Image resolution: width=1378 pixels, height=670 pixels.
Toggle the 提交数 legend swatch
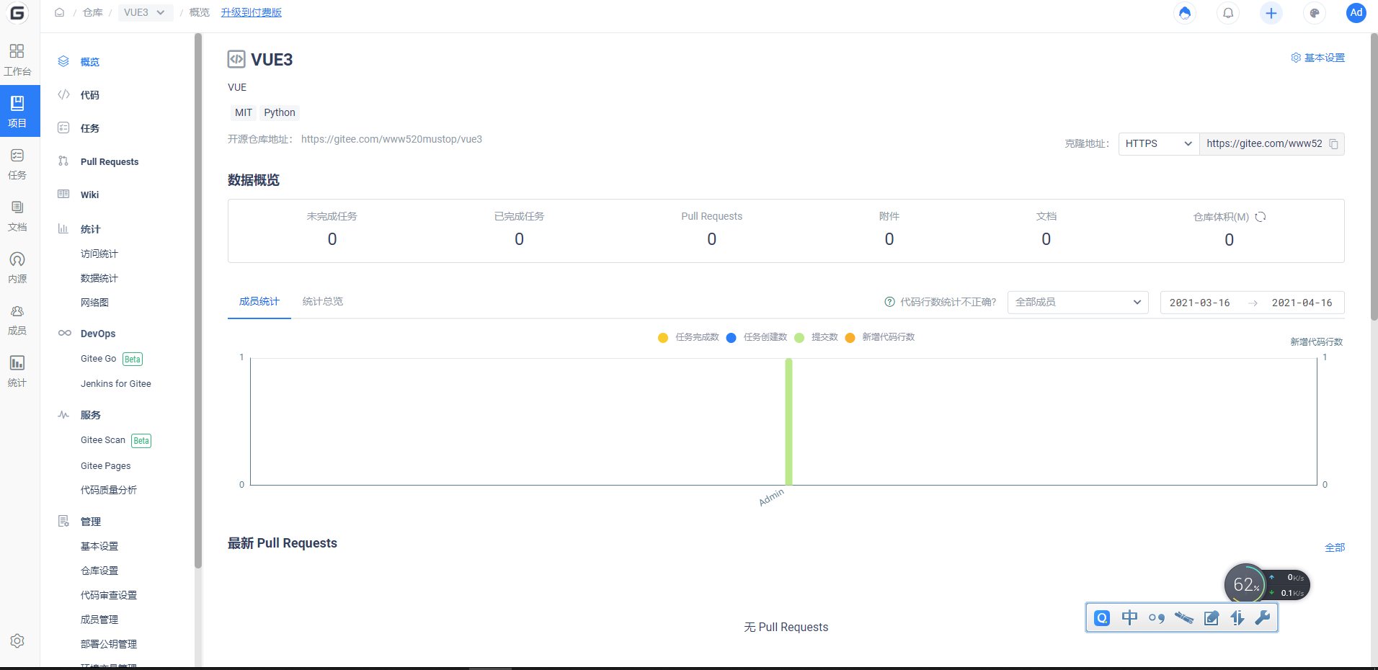799,337
